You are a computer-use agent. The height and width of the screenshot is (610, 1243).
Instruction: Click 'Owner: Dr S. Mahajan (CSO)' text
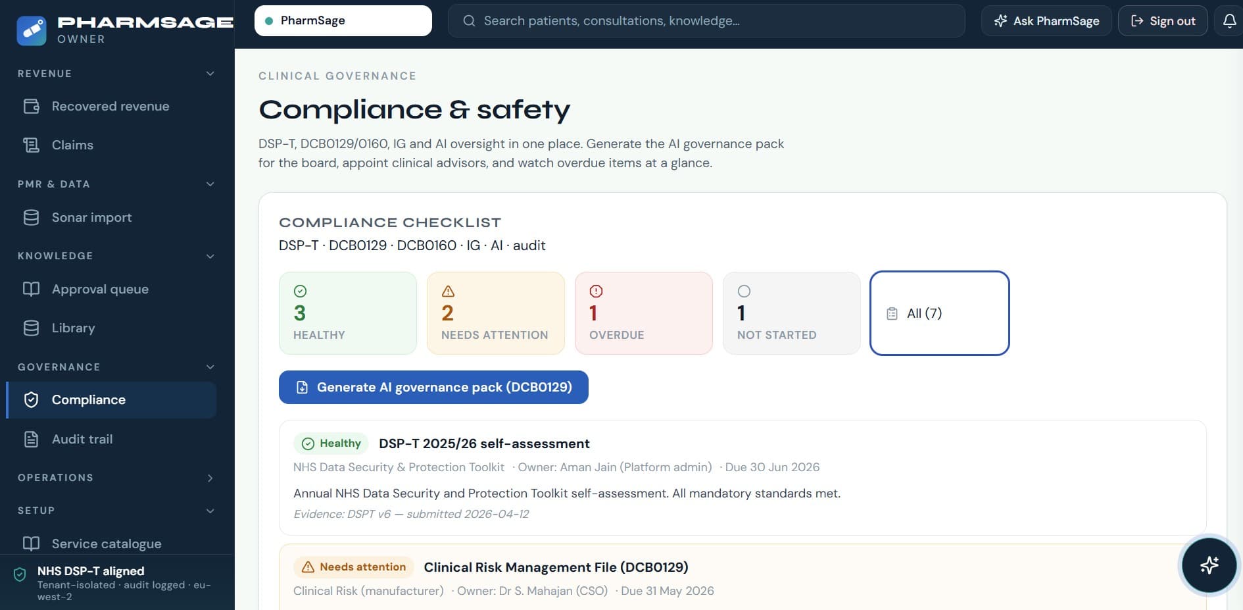532,591
